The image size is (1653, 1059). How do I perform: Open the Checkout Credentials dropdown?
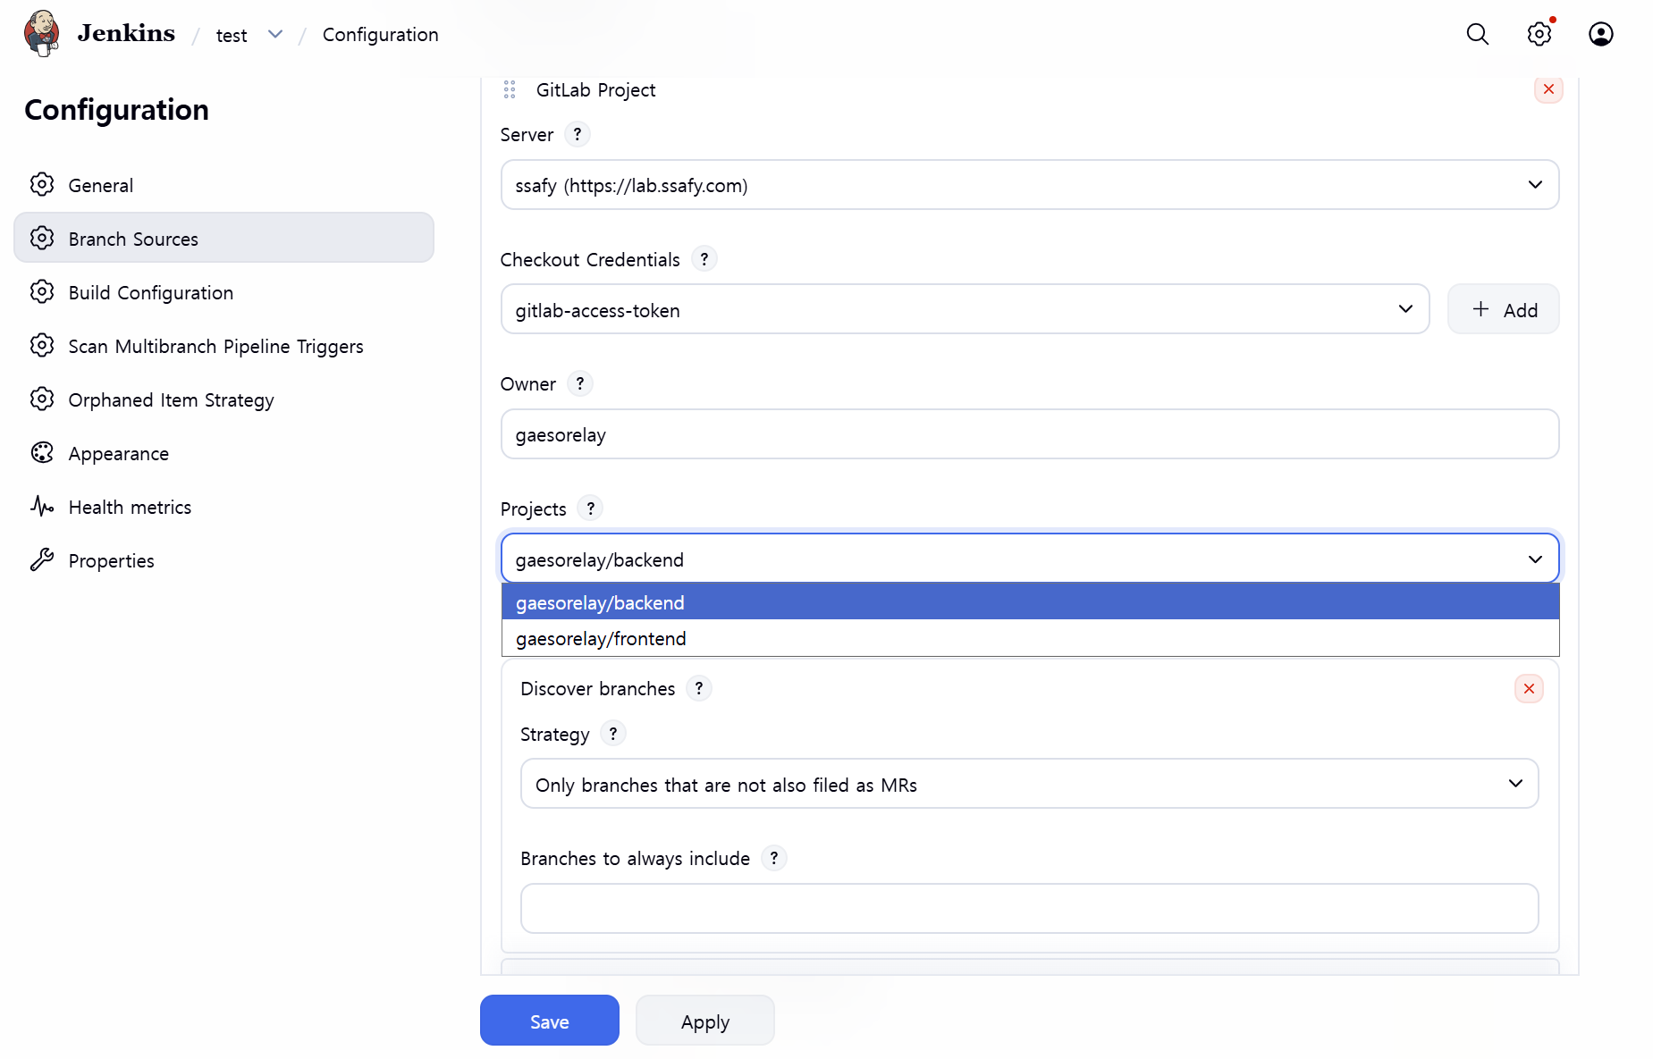coord(965,309)
